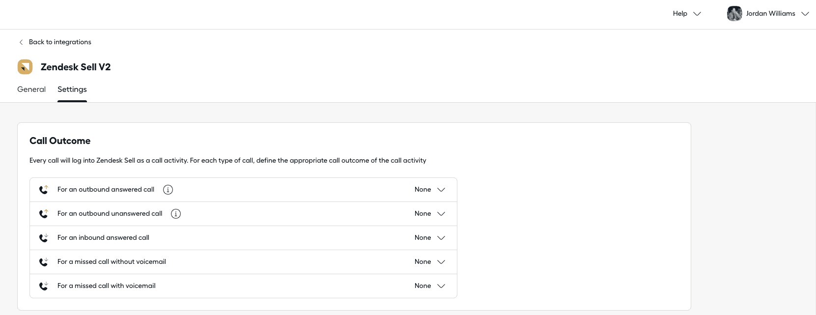816x315 pixels.
Task: Choose outcome for missed call without voicemail
Action: pos(430,262)
